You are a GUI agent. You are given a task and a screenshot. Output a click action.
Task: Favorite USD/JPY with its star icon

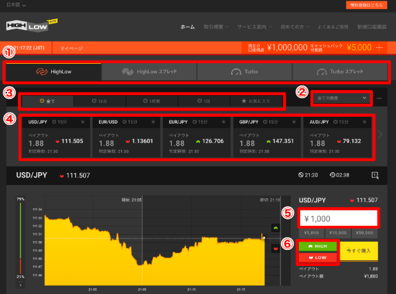tap(82, 122)
